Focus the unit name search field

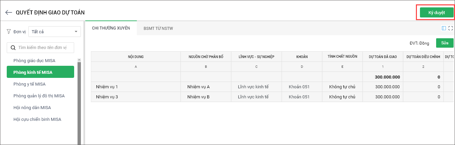tap(44, 48)
